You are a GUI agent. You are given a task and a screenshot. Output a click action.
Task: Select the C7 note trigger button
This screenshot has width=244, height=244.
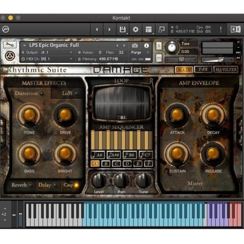(x=146, y=155)
